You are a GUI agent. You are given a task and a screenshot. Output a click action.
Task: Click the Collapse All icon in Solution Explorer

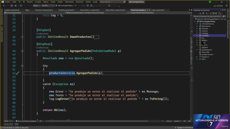[x=213, y=13]
